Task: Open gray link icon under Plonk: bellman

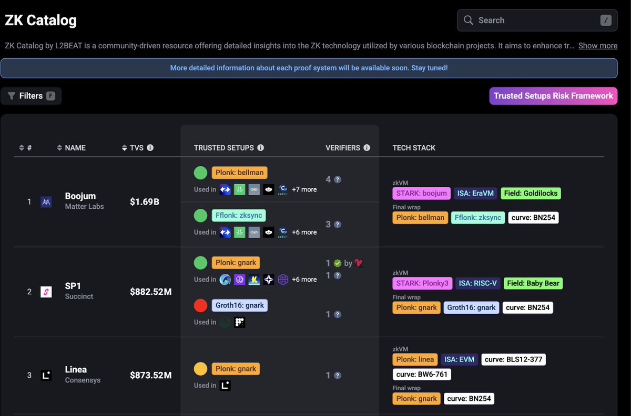Action: [254, 189]
